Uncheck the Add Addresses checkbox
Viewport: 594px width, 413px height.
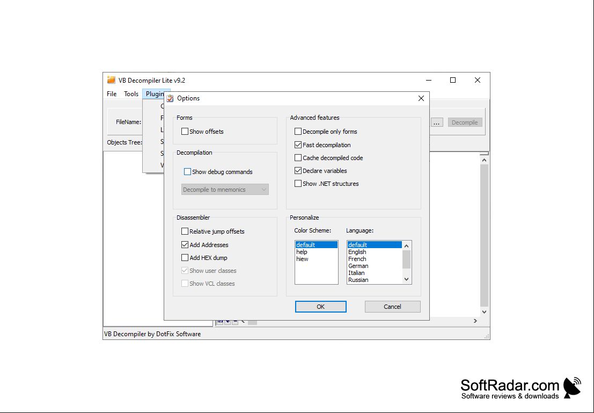point(185,245)
